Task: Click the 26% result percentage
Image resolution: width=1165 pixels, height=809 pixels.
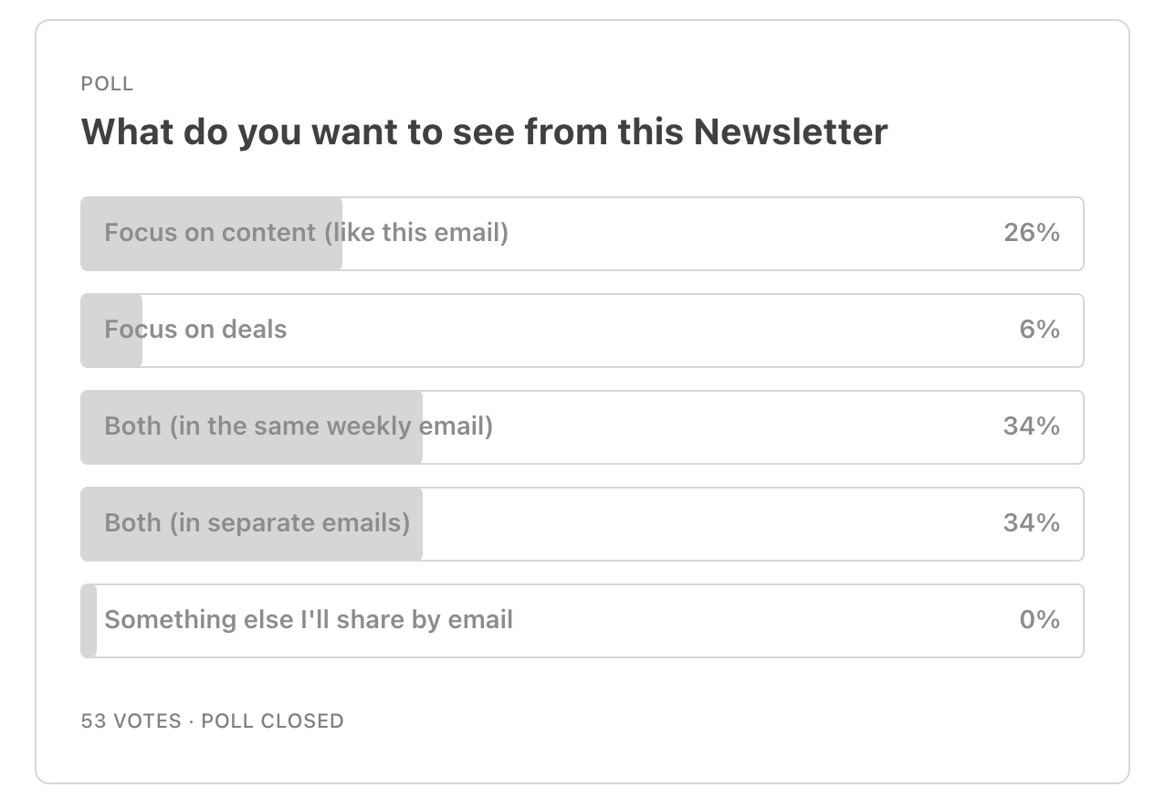Action: tap(1032, 233)
